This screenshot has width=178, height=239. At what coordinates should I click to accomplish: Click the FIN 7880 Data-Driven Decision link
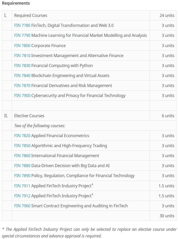(x=22, y=166)
